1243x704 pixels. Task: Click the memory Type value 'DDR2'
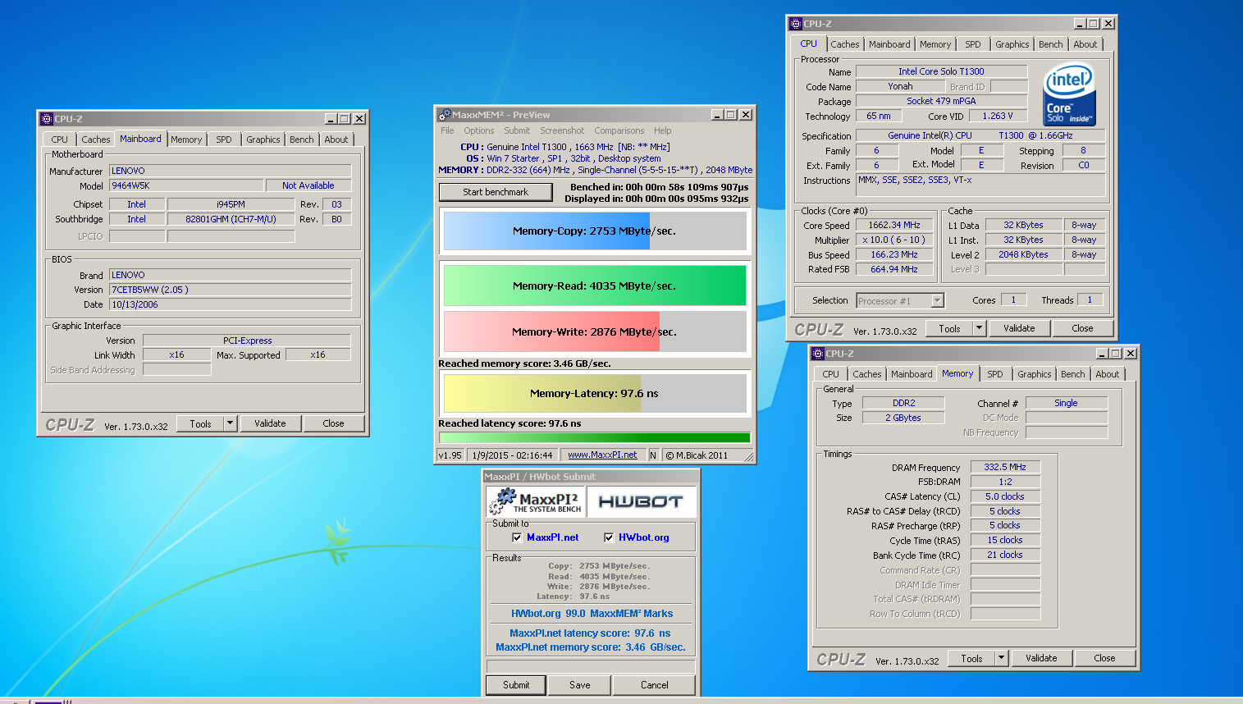pos(903,403)
